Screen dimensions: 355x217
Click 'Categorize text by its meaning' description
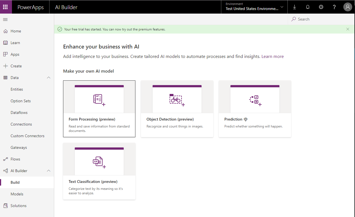(x=96, y=191)
